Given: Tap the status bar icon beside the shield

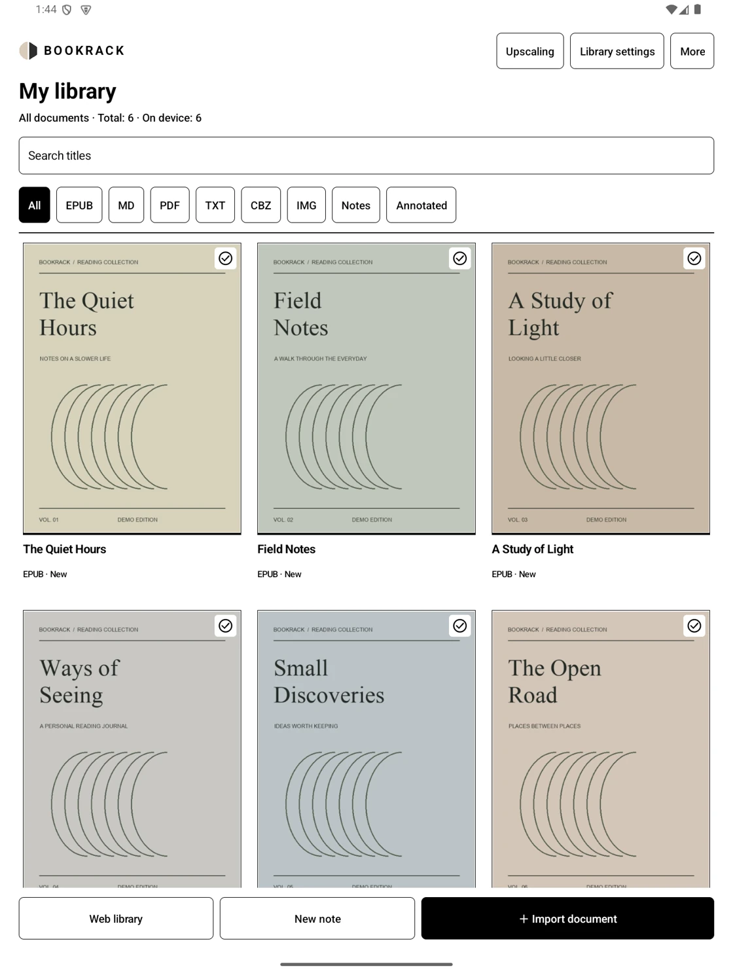Looking at the screenshot, I should pos(86,10).
